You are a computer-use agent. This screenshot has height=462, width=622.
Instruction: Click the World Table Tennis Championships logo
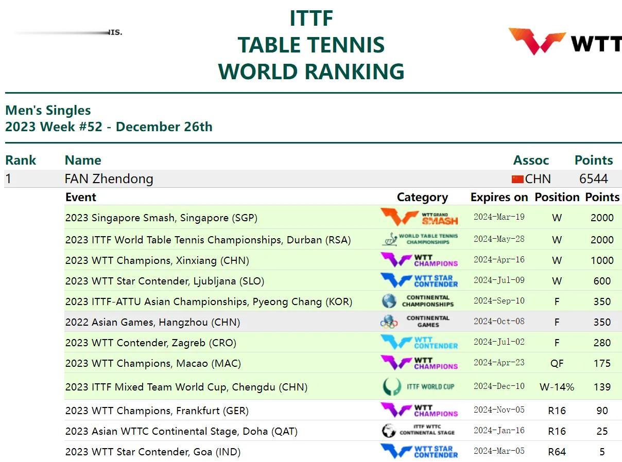pyautogui.click(x=420, y=239)
